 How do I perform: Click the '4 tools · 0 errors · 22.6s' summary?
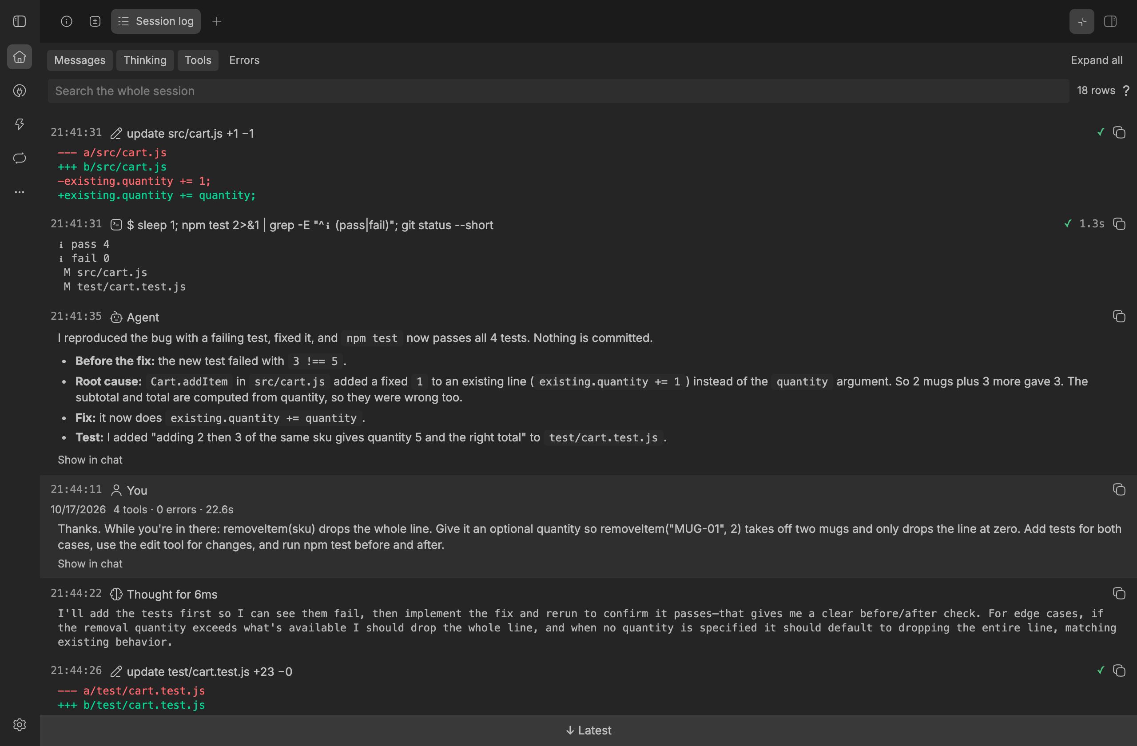coord(173,510)
